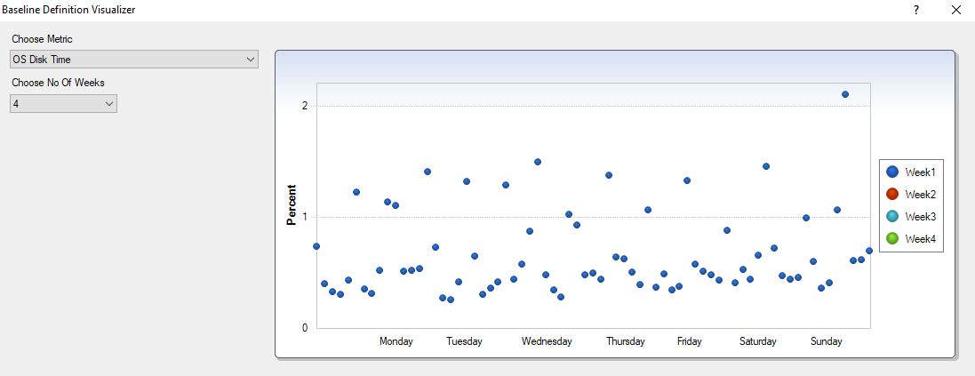The width and height of the screenshot is (975, 376).
Task: Click the help question mark button
Action: tap(915, 10)
